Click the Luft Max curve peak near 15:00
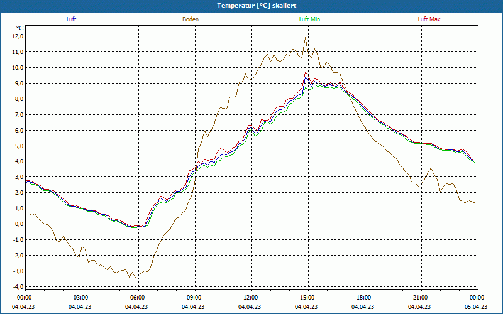This screenshot has height=314, width=503. click(x=305, y=73)
